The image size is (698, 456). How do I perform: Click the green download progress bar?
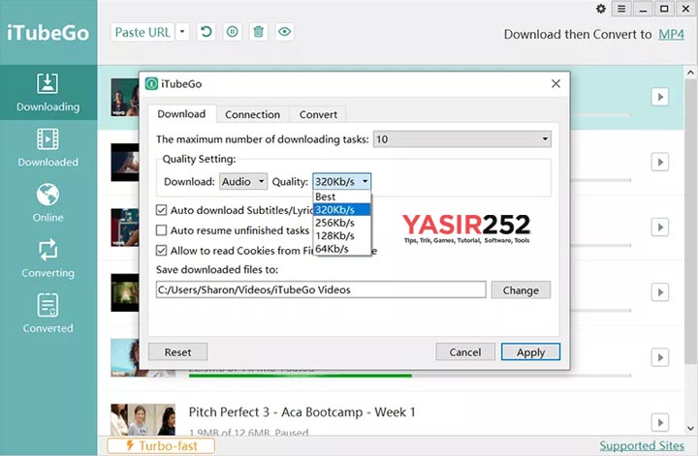[301, 376]
